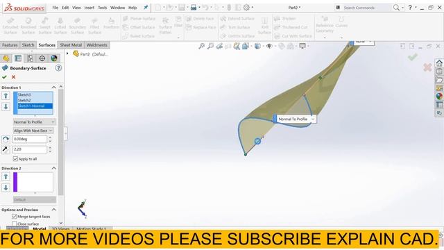Click Zoom to Area magnifier icon
The width and height of the screenshot is (444, 250).
210,46
